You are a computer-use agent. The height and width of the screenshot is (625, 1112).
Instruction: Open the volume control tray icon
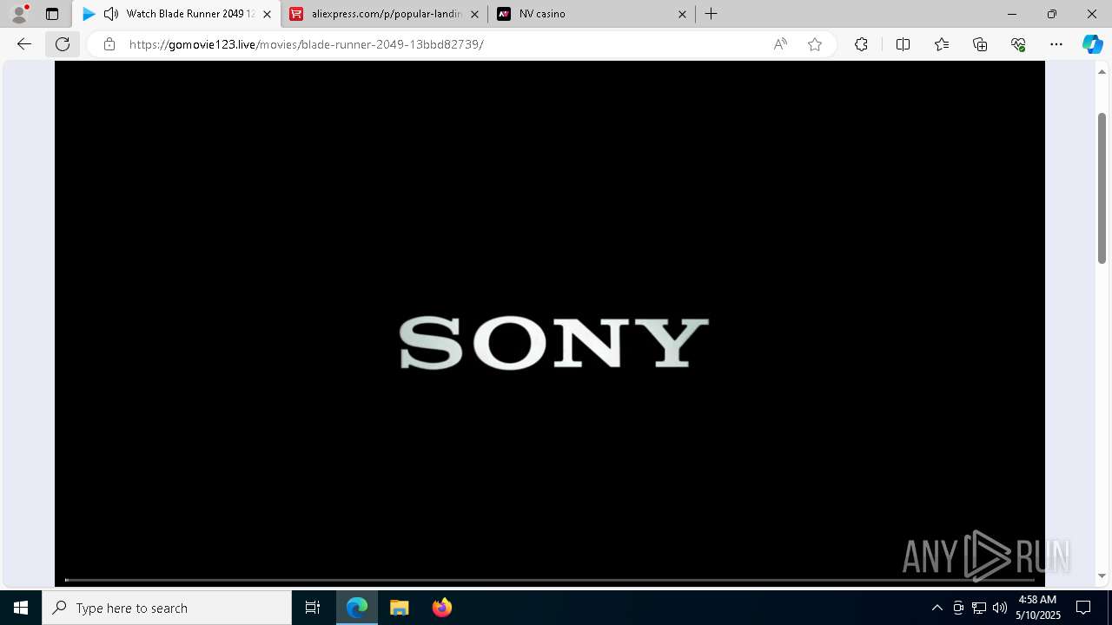(x=1000, y=608)
